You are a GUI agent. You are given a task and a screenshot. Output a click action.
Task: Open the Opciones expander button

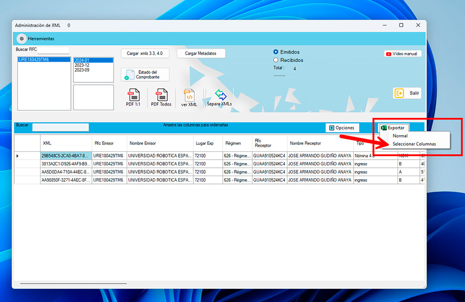point(342,128)
